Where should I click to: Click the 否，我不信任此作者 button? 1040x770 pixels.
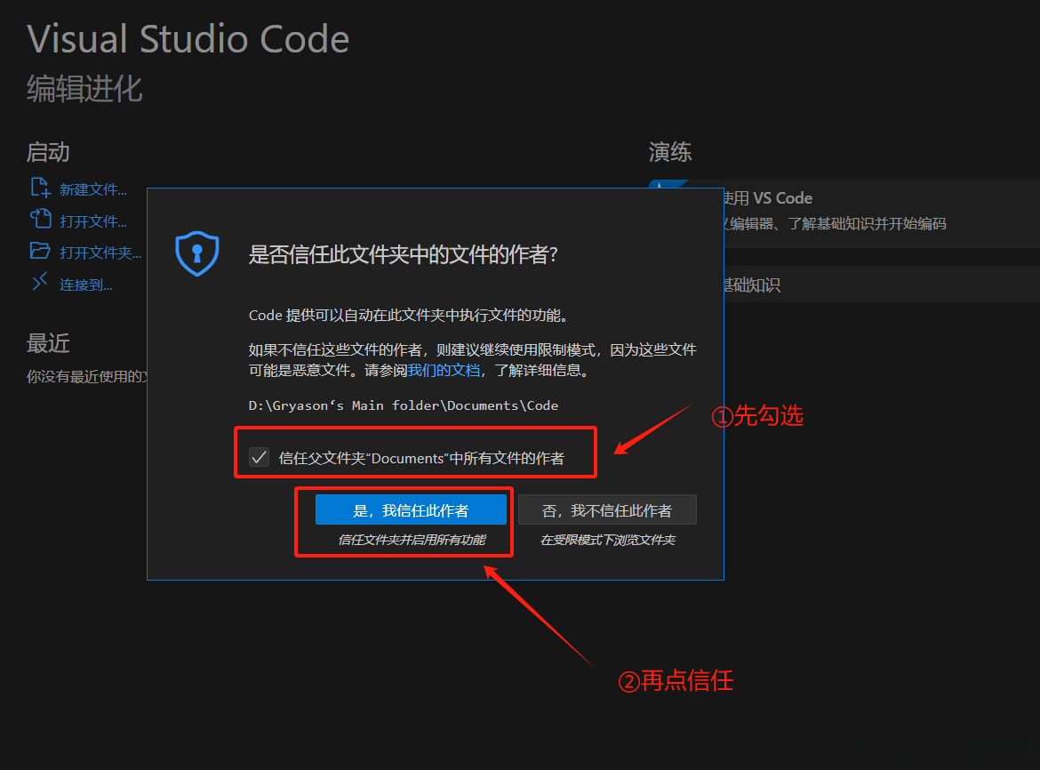tap(607, 509)
